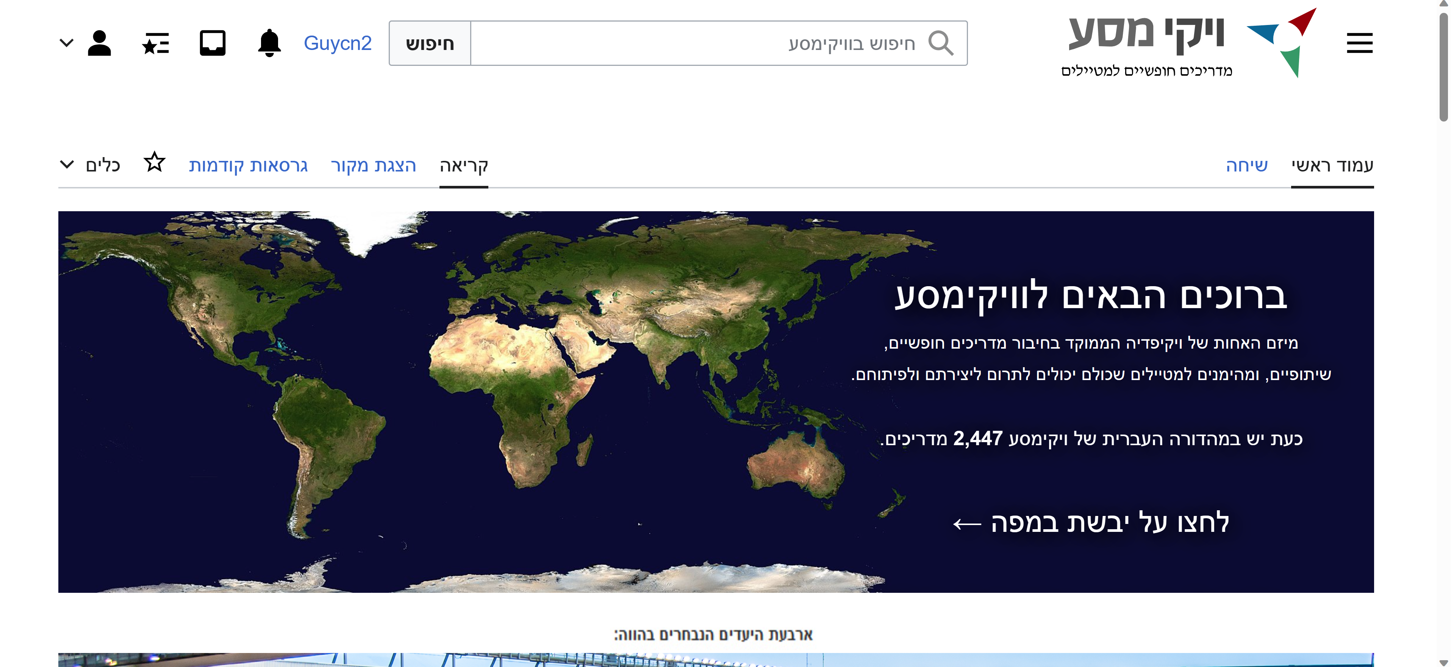
Task: Click the user profile silhouette icon
Action: pos(100,43)
